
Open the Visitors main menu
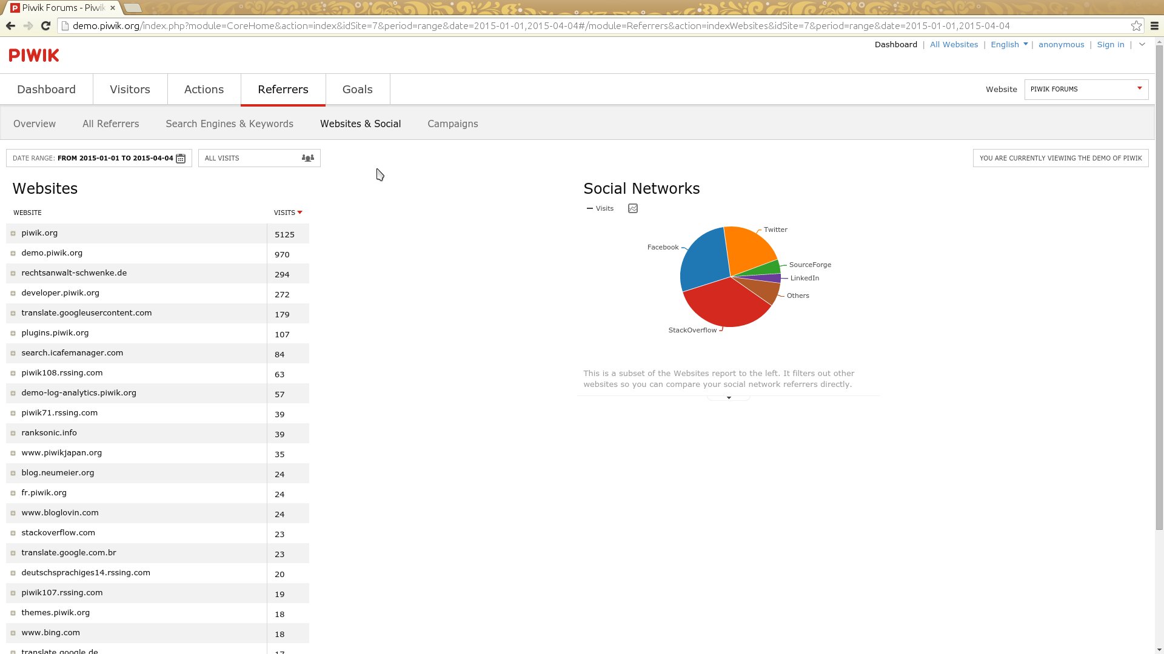[x=130, y=89]
